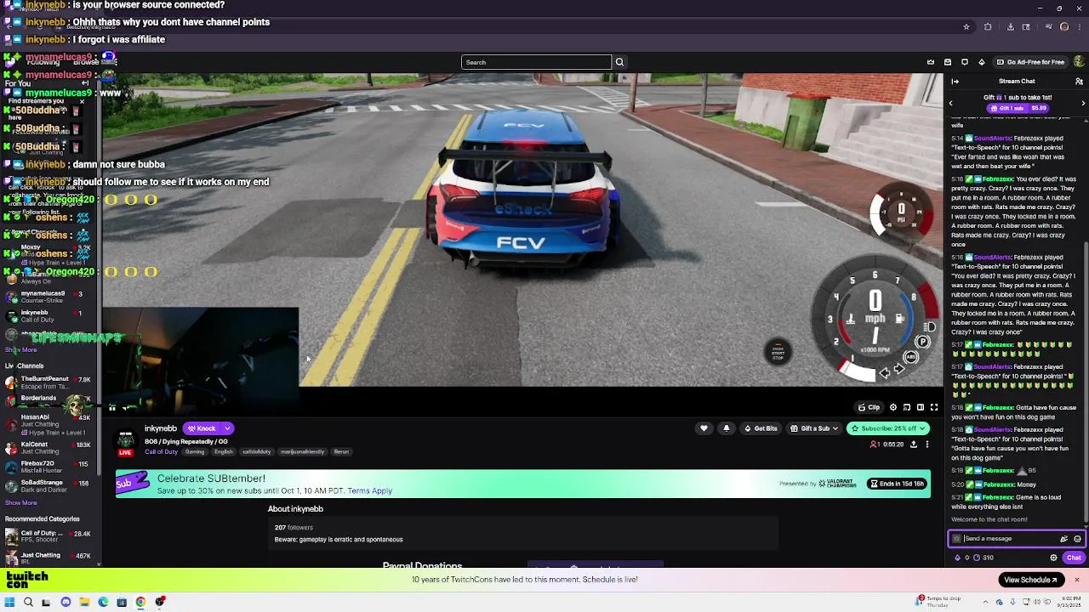Enter fullscreen on the video player

(933, 407)
